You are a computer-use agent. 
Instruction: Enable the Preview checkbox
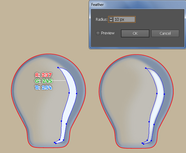[98, 33]
